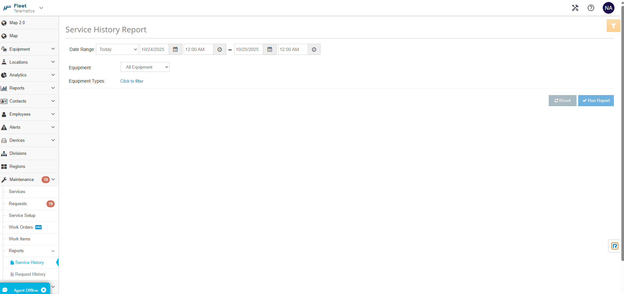Viewport: 624px width, 294px height.
Task: Open the tools wrench icon in header
Action: click(x=575, y=8)
